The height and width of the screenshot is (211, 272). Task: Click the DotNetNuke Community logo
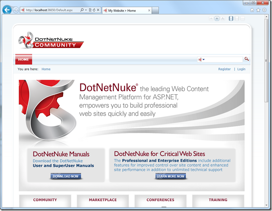(51, 40)
